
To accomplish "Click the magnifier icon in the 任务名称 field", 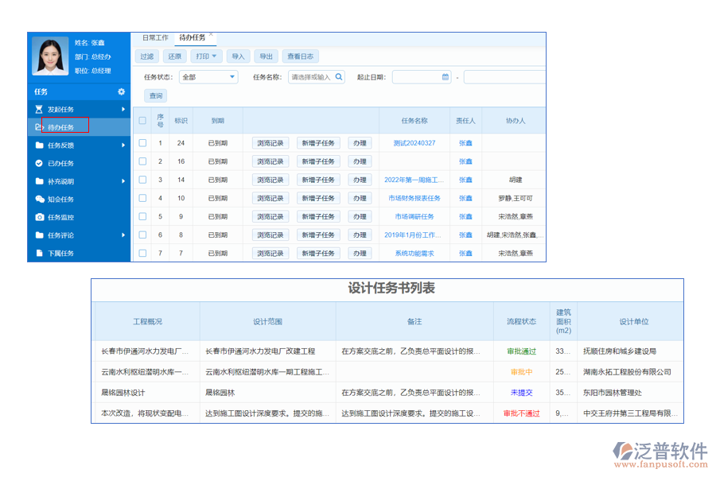I will (x=339, y=77).
